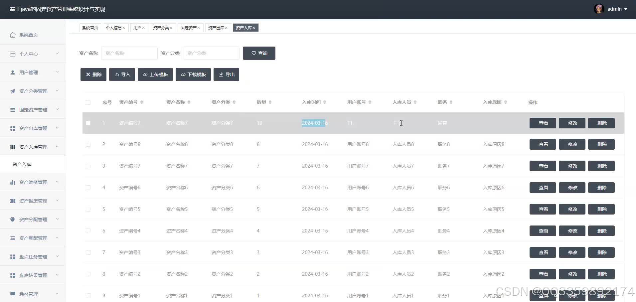636x302 pixels.
Task: Click the 资产出库管理 grid icon
Action: 13,128
